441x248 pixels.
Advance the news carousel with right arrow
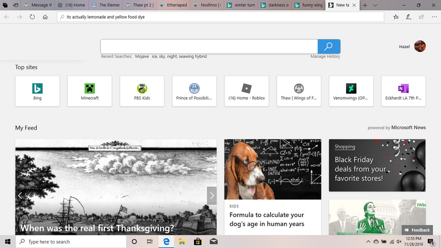pos(212,195)
